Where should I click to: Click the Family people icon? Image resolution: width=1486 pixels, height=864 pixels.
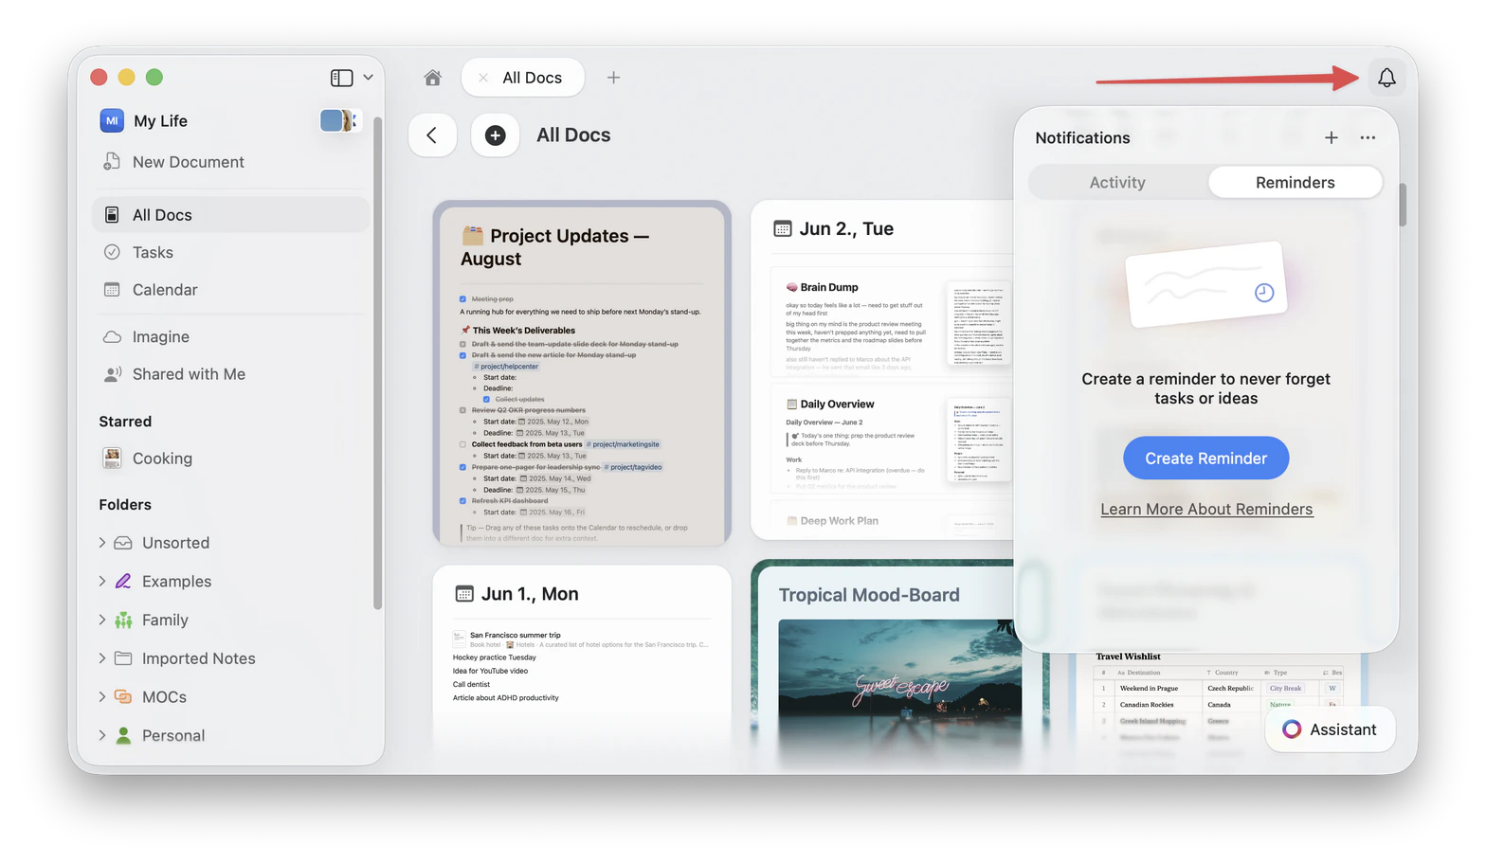click(x=123, y=620)
